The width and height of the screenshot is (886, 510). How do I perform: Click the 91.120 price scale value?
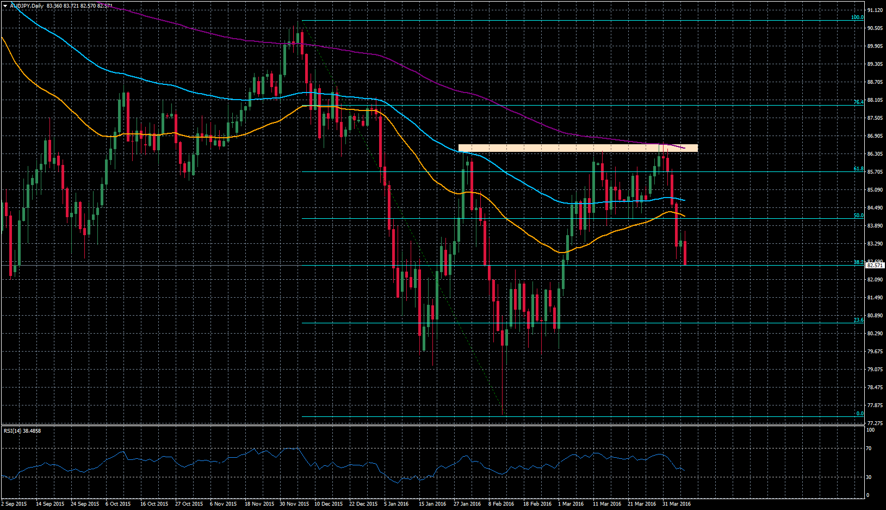[875, 10]
